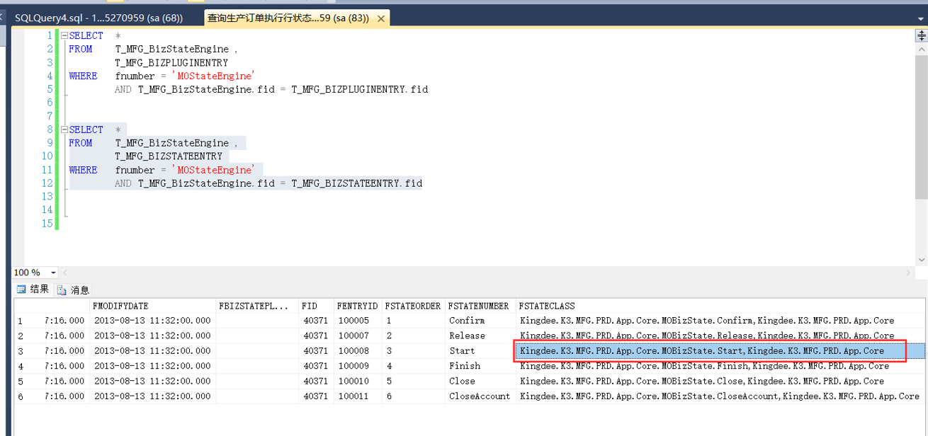This screenshot has height=436, width=928.
Task: Close the 查询生产订单执行状态 query tab
Action: (x=380, y=18)
